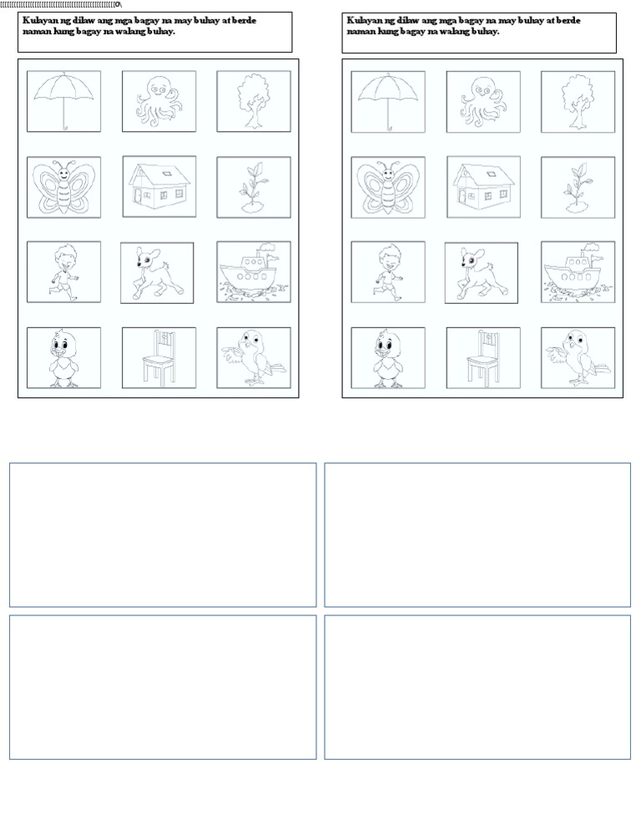This screenshot has width=641, height=840.
Task: Select the duckling image in left worksheet
Action: [63, 358]
